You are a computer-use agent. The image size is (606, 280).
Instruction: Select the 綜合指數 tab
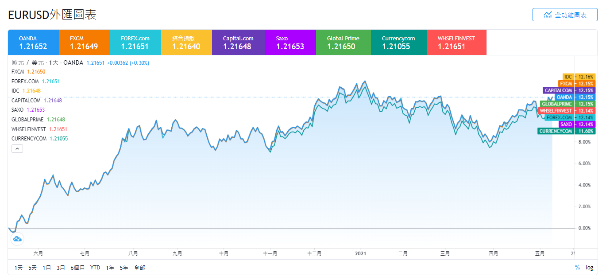tap(186, 43)
